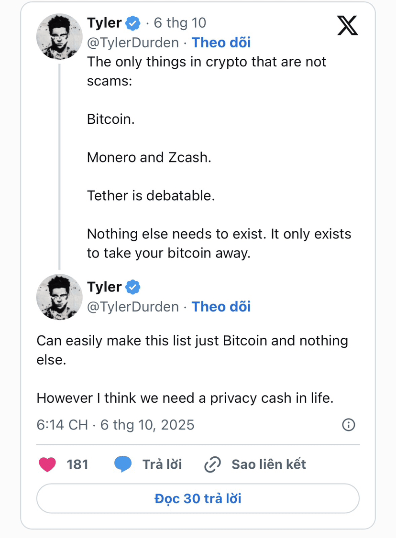Follow via the top tweet's "Theo dõi" link
The image size is (396, 538).
point(221,43)
